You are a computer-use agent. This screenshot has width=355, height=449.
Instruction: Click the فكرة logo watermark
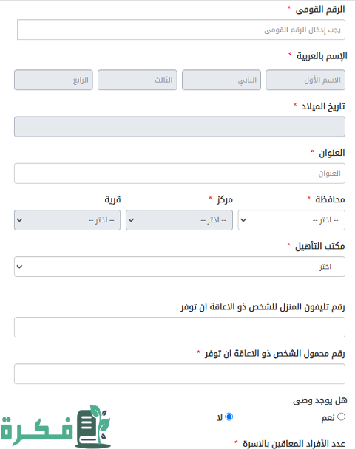tap(56, 427)
